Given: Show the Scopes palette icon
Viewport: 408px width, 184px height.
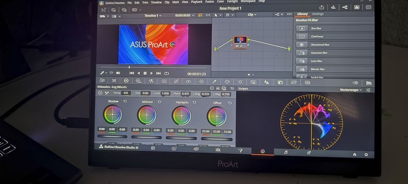Looking at the screenshot, I should pos(369,83).
